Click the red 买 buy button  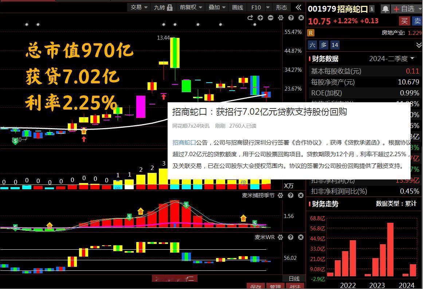(x=404, y=21)
